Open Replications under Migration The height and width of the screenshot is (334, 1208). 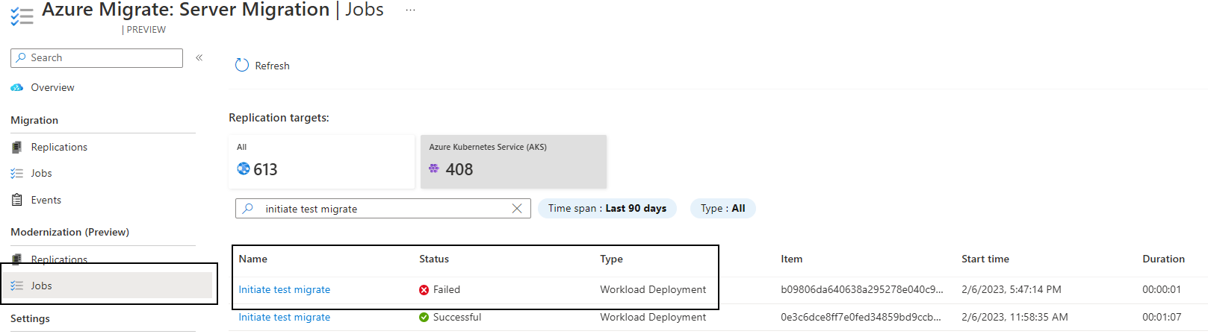pos(59,147)
